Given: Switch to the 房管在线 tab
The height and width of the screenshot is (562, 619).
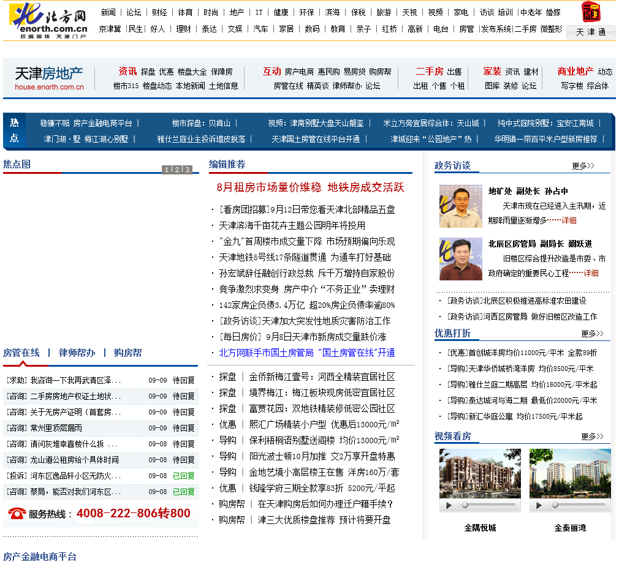Looking at the screenshot, I should click(21, 353).
